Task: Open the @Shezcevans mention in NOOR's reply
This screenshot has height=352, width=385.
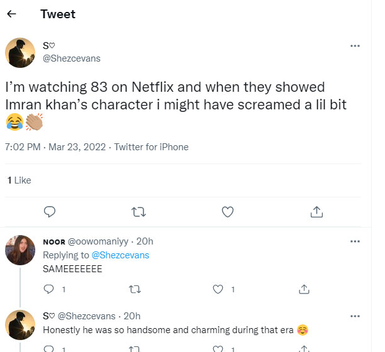Action: tap(120, 255)
